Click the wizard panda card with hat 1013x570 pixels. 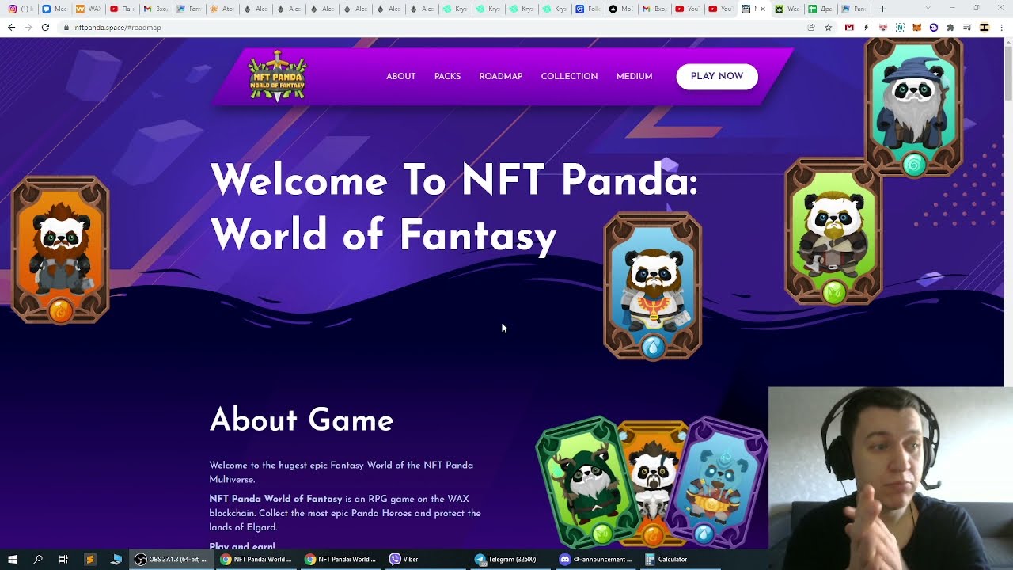pos(914,106)
